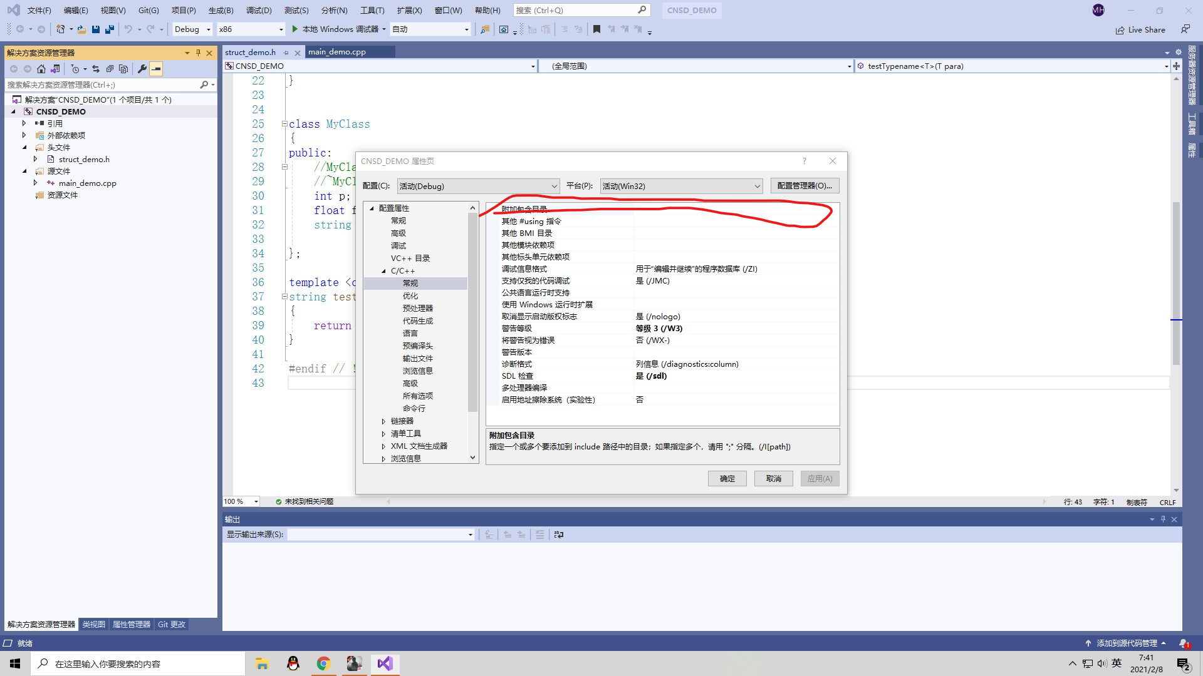Viewport: 1203px width, 676px height.
Task: Click the 配置管理器(O)... button
Action: click(805, 186)
